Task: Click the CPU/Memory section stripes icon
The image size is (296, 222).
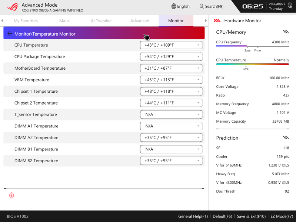Action: click(286, 32)
